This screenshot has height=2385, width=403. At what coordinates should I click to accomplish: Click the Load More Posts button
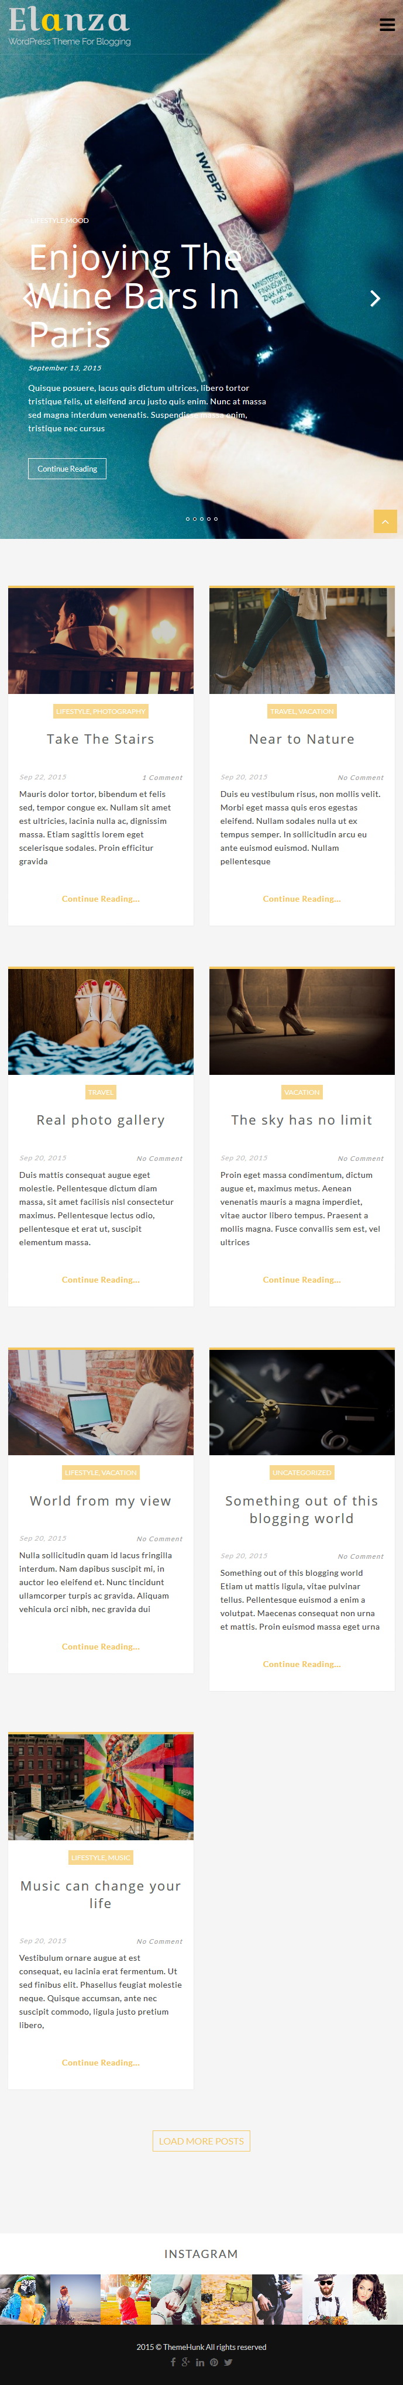coord(201,2140)
